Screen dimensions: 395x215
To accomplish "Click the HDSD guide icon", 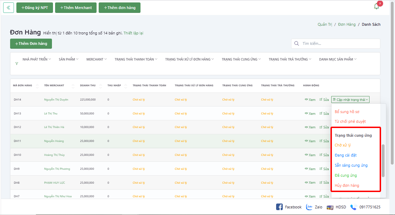I will pyautogui.click(x=330, y=207).
